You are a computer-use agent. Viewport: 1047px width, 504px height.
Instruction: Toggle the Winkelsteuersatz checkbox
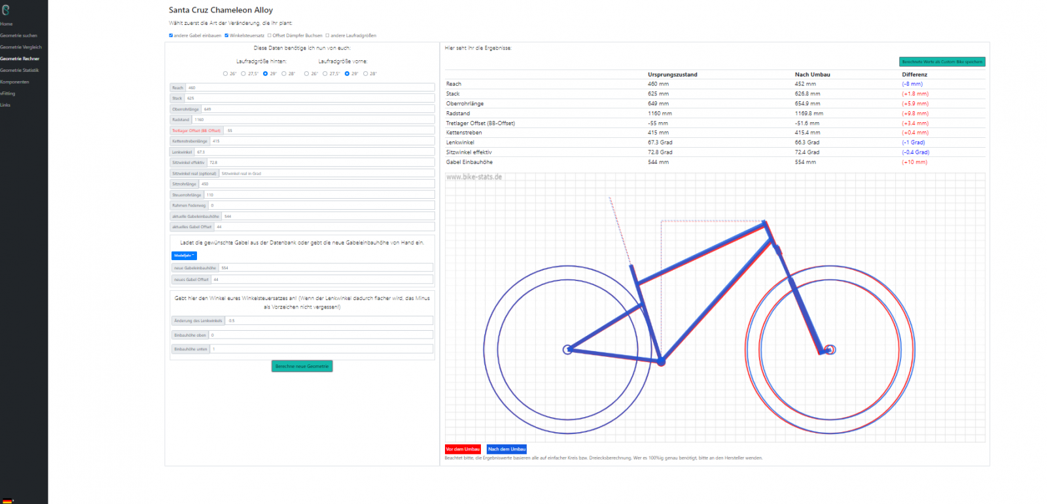(x=226, y=35)
